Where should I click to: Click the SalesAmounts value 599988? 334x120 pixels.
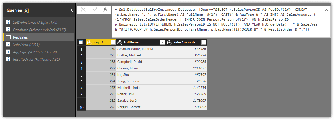(187, 62)
